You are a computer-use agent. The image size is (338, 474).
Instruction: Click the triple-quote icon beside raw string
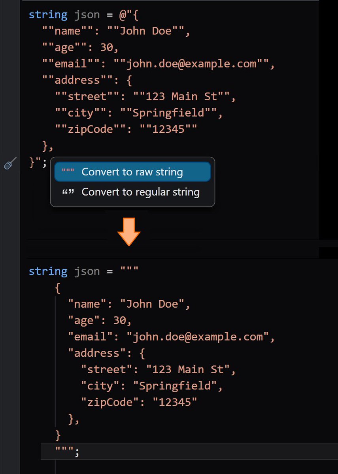coord(68,172)
